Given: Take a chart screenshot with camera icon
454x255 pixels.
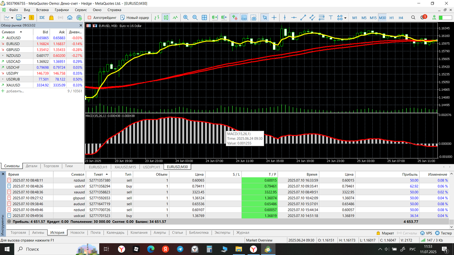Looking at the screenshot, I should coord(253,17).
